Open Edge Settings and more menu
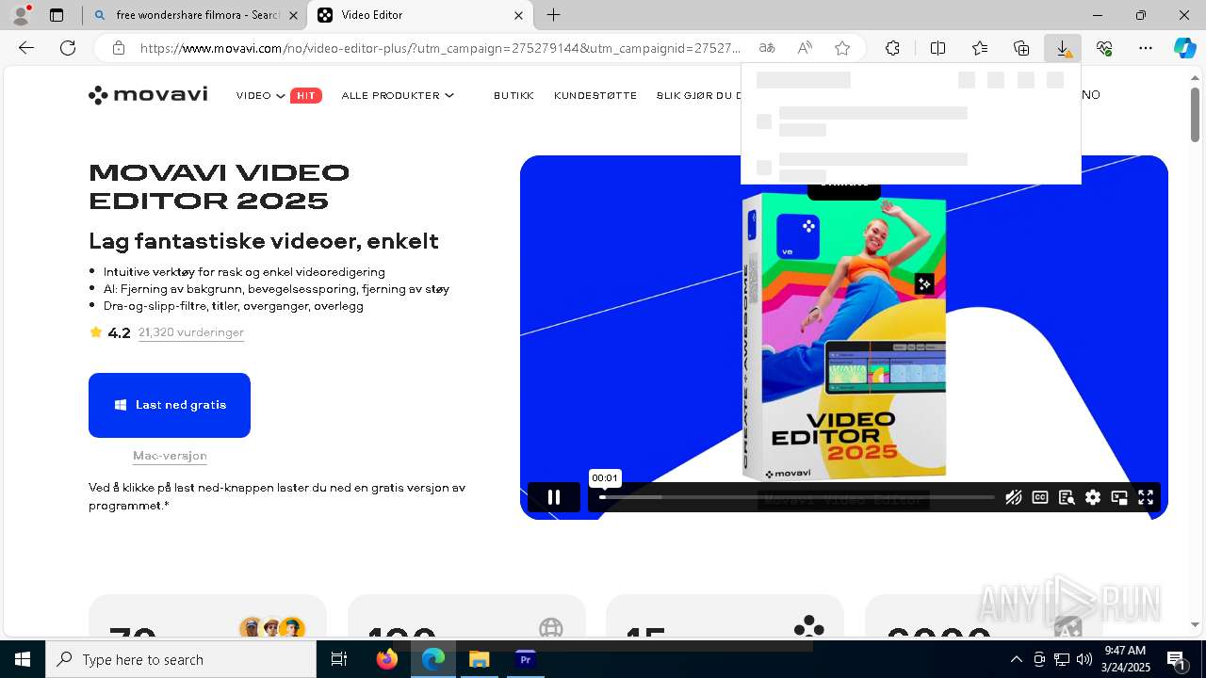1206x678 pixels. 1146,48
